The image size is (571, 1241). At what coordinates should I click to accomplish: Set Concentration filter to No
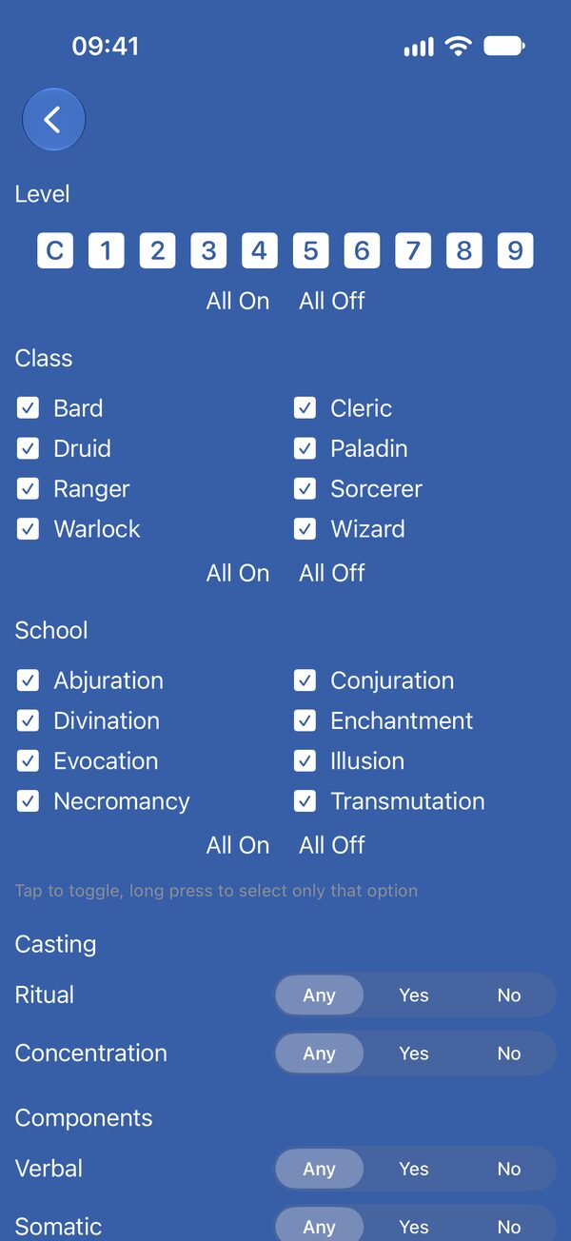coord(509,1054)
